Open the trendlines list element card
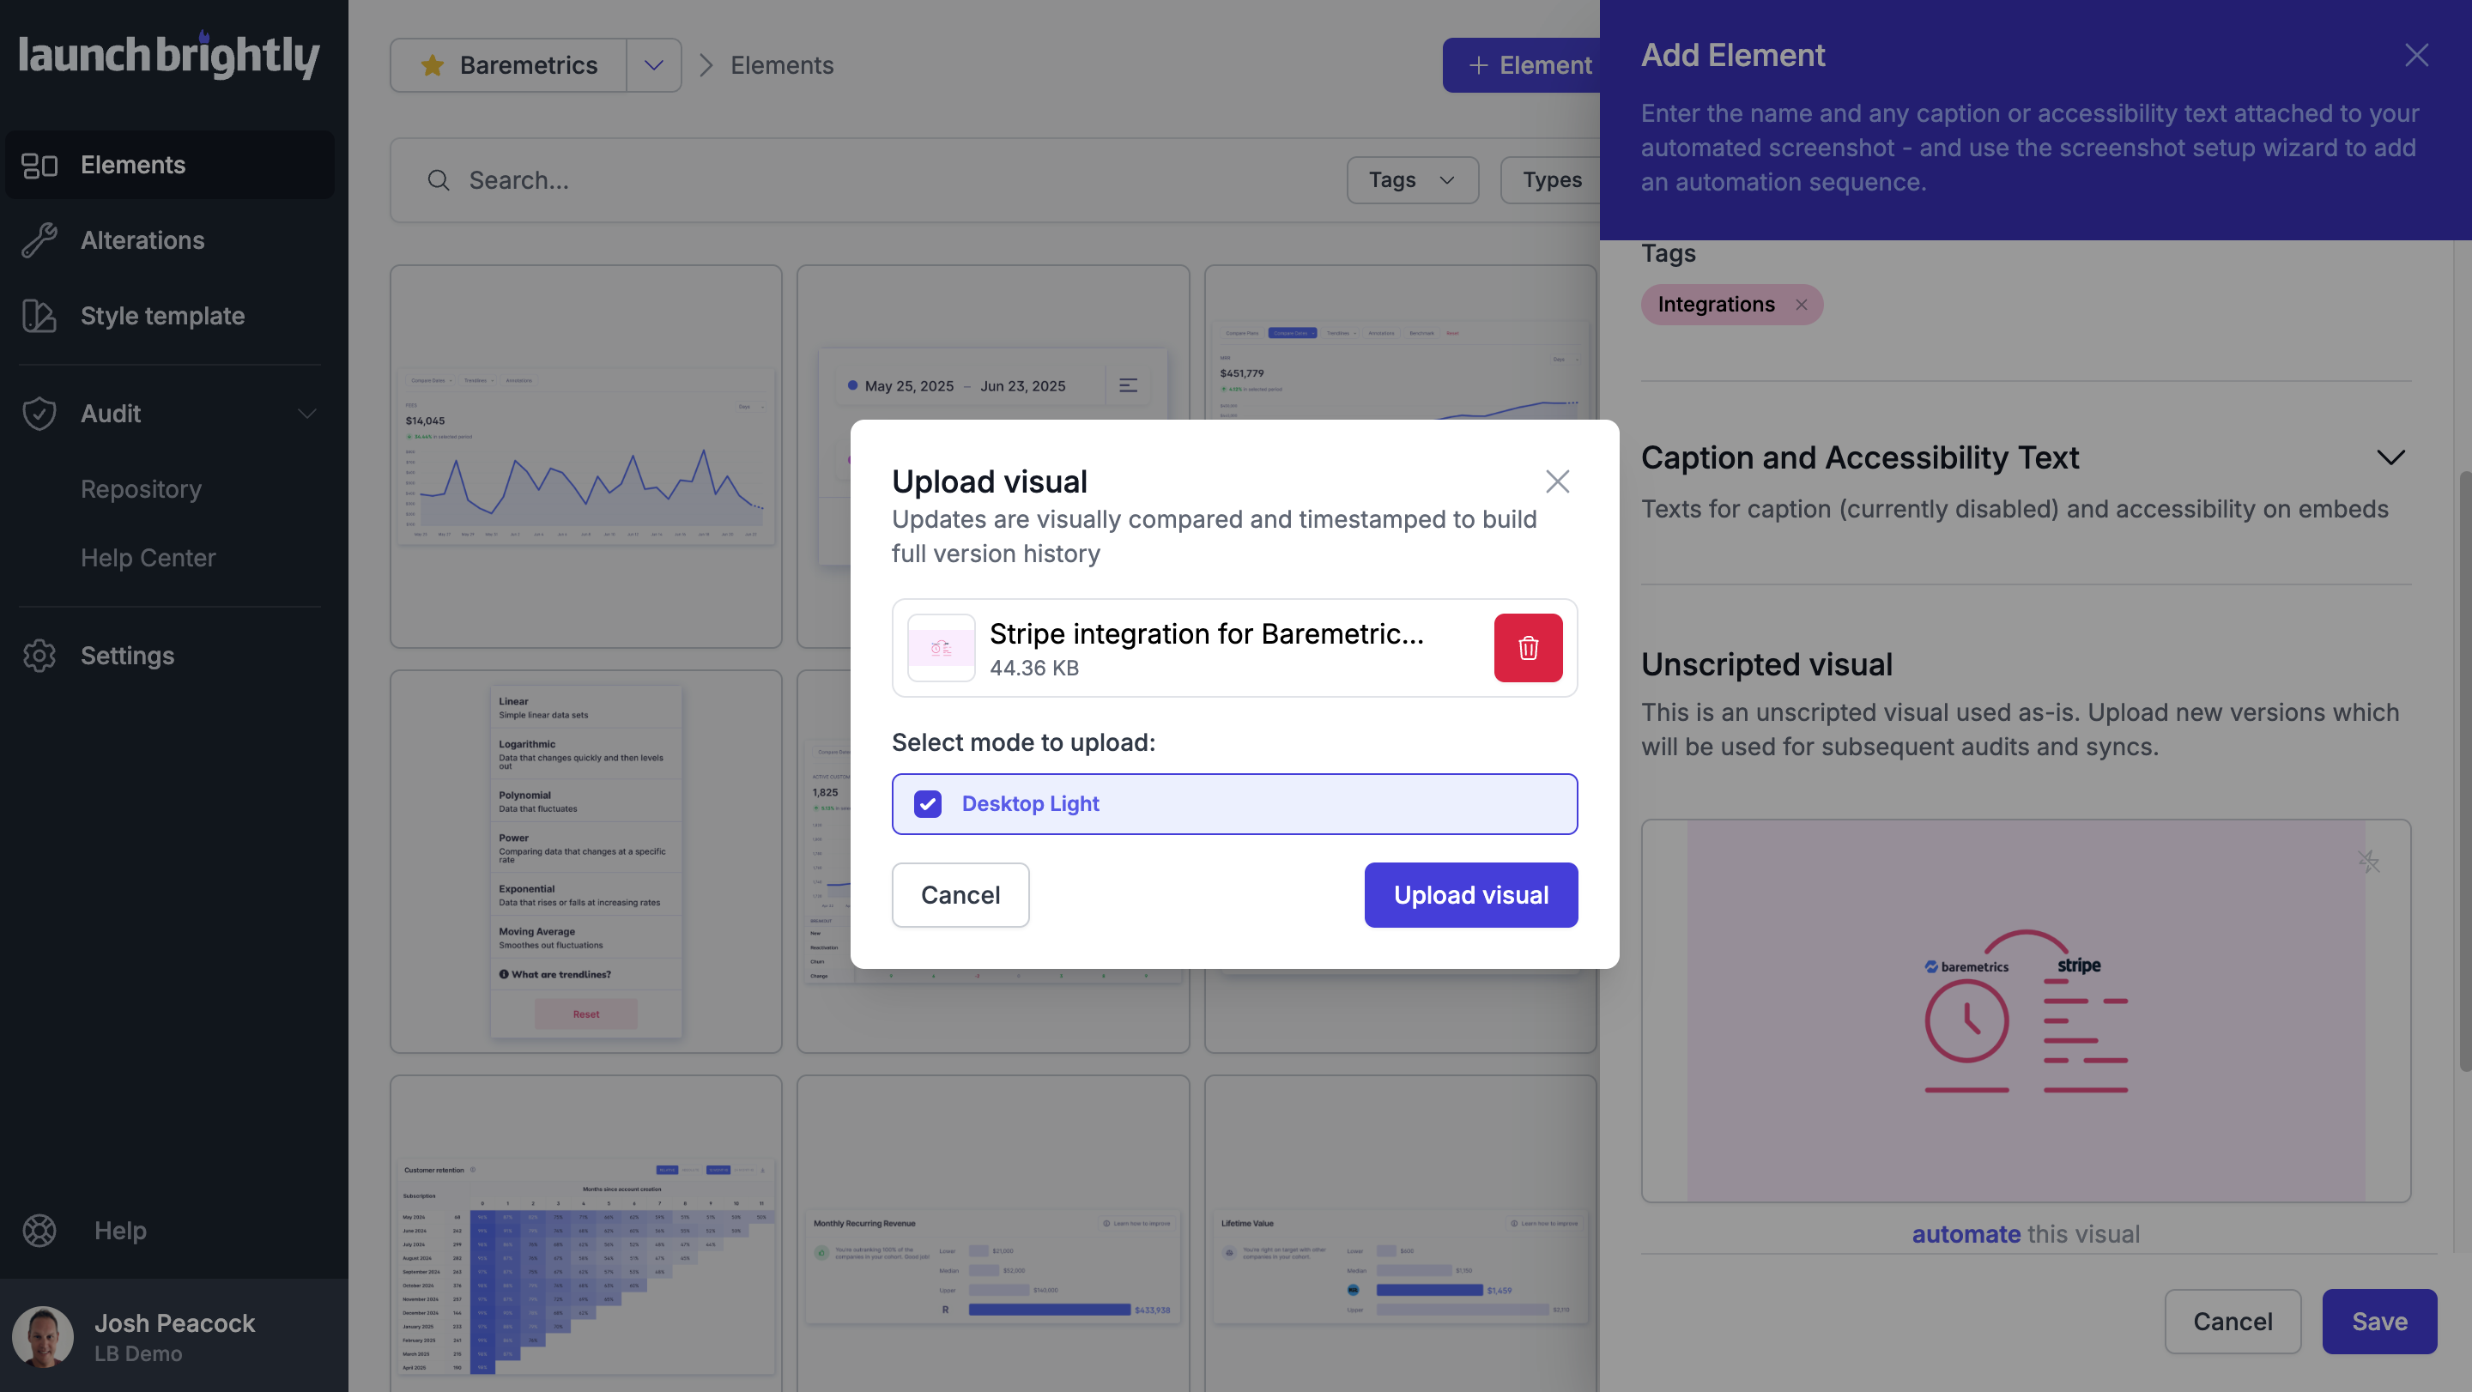 point(585,862)
